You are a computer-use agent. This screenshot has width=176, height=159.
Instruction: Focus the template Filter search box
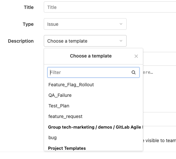pos(93,72)
